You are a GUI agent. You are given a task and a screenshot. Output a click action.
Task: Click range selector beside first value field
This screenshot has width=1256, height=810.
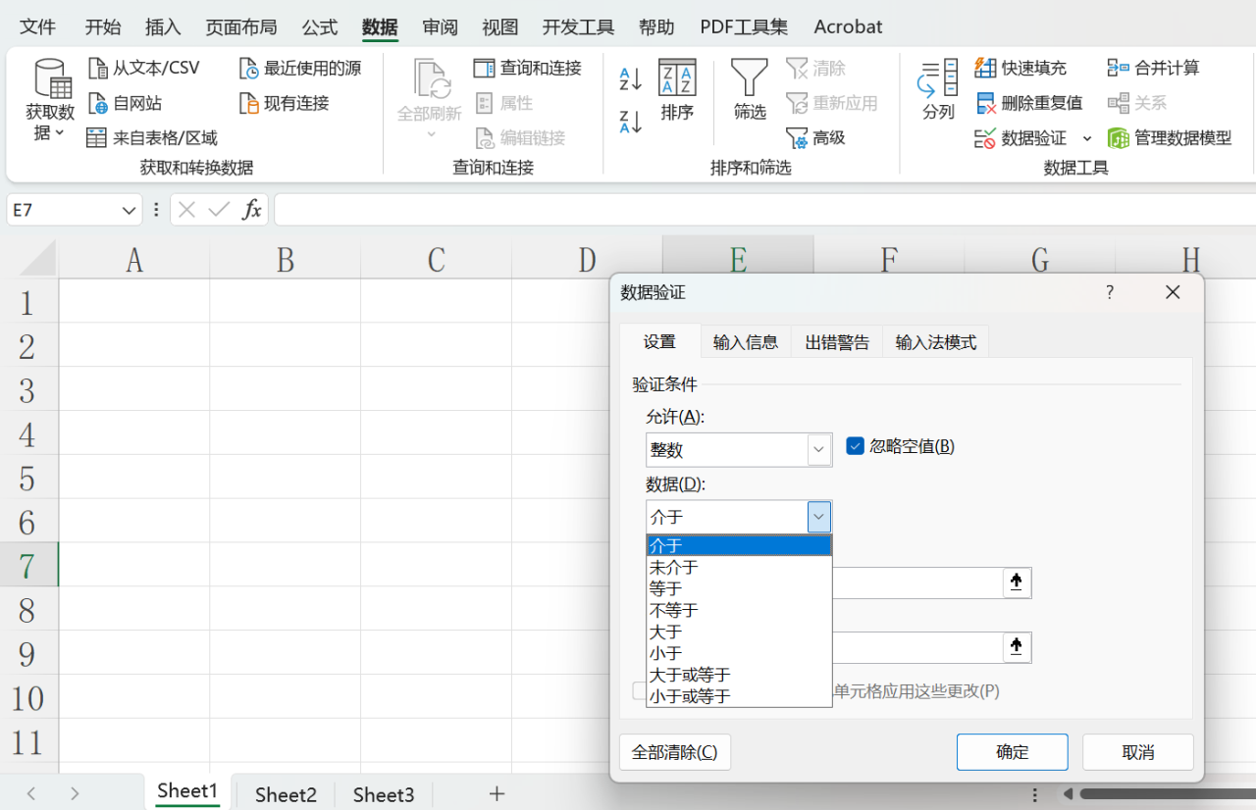[1017, 582]
